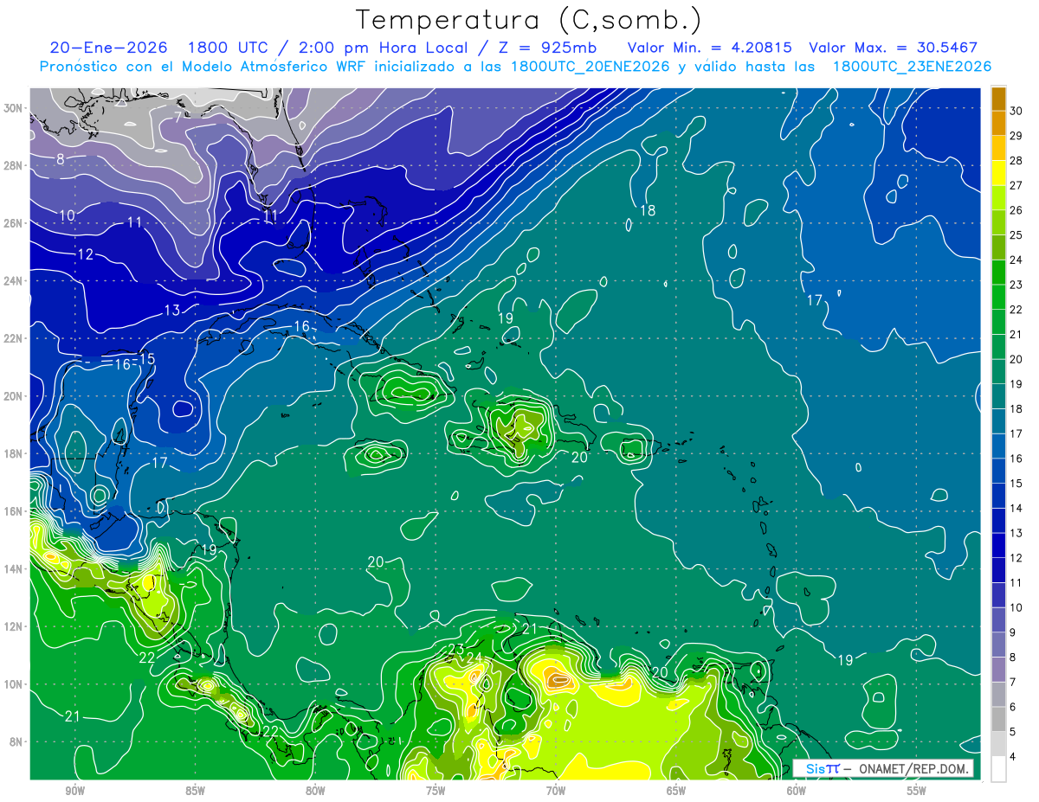Click the "85W" longitude axis label
The height and width of the screenshot is (802, 1039).
(x=195, y=791)
